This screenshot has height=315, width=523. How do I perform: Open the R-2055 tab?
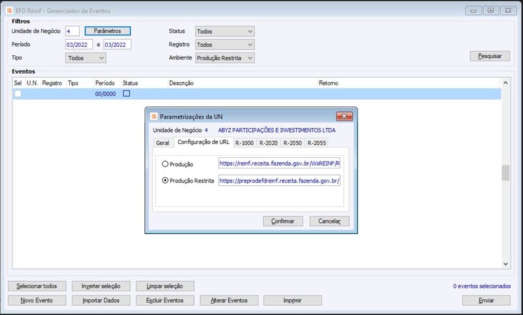316,143
